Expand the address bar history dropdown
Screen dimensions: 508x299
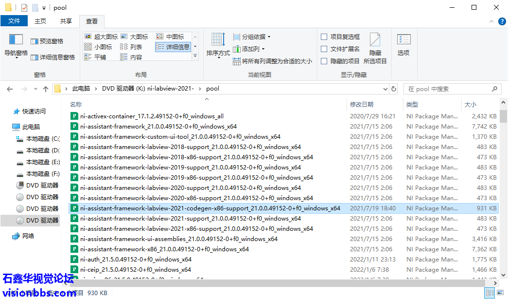pyautogui.click(x=385, y=89)
